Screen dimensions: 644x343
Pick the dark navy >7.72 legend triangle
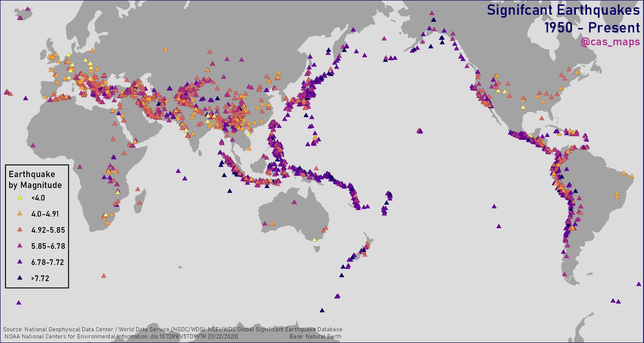(20, 278)
